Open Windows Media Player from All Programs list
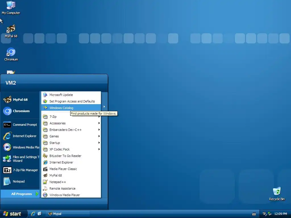The image size is (291, 218). point(71,195)
